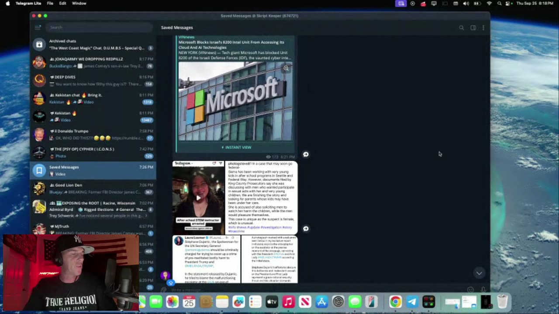
Task: Jump to bottom of Saved Messages
Action: coord(479,273)
